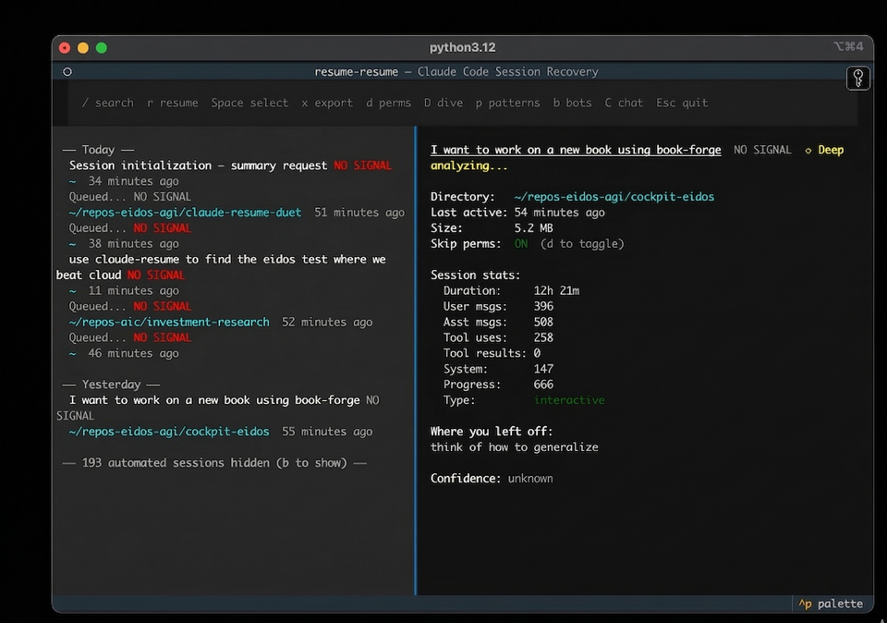The height and width of the screenshot is (623, 887).
Task: Select 'p patterns' in shortcut bar
Action: pyautogui.click(x=507, y=103)
